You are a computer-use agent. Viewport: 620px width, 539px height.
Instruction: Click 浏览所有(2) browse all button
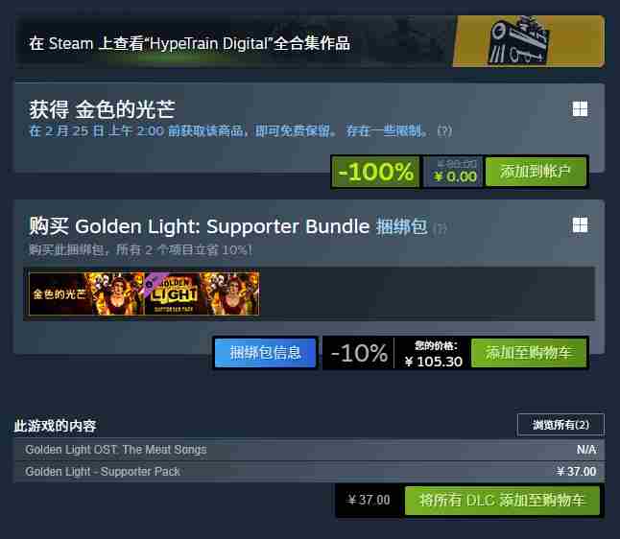point(560,425)
